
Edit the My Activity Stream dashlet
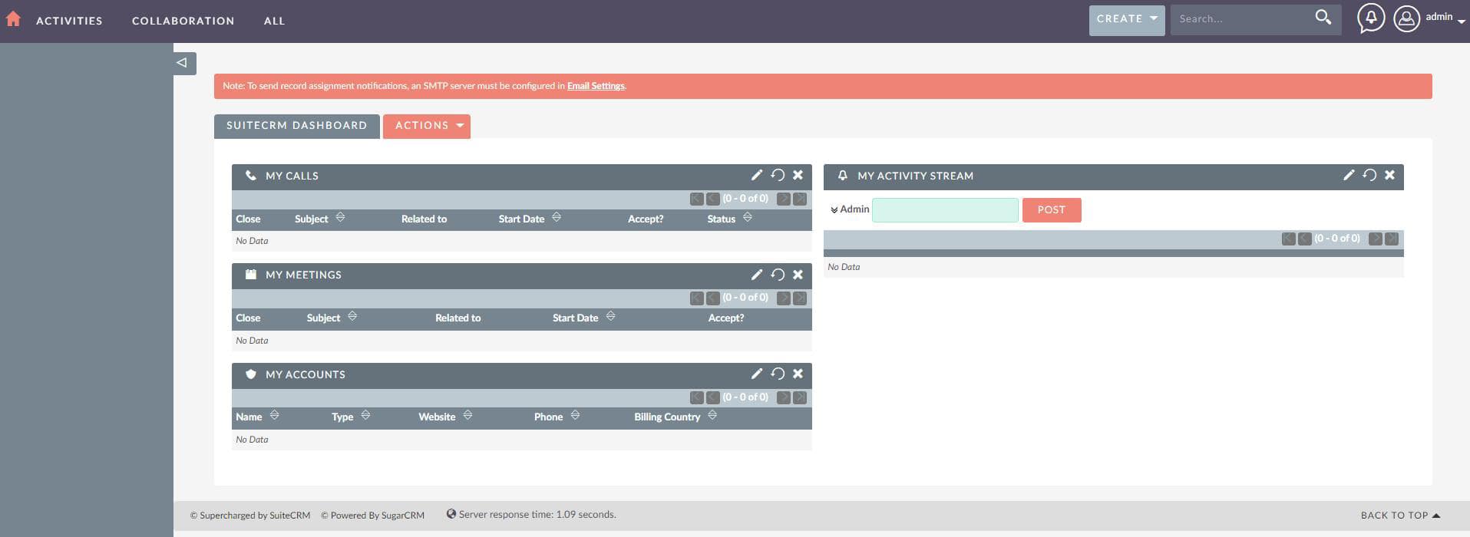click(x=1348, y=175)
